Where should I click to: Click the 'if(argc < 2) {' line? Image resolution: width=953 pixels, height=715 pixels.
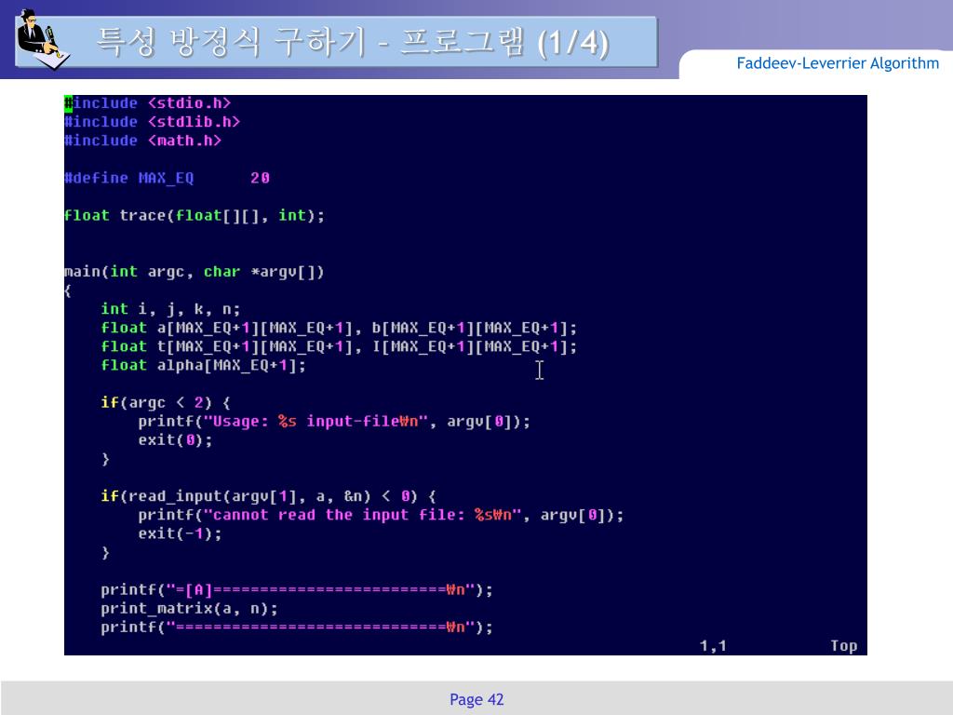[166, 403]
